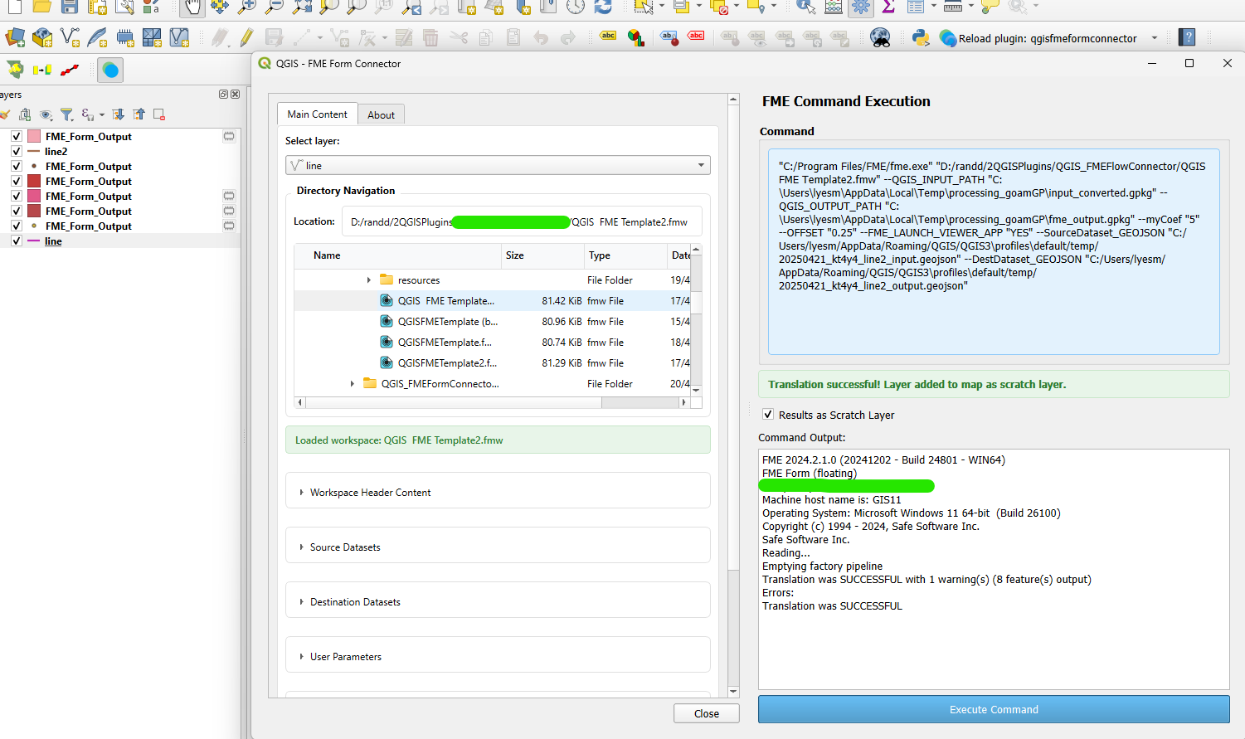1245x739 pixels.
Task: Switch to the About tab
Action: coord(381,115)
